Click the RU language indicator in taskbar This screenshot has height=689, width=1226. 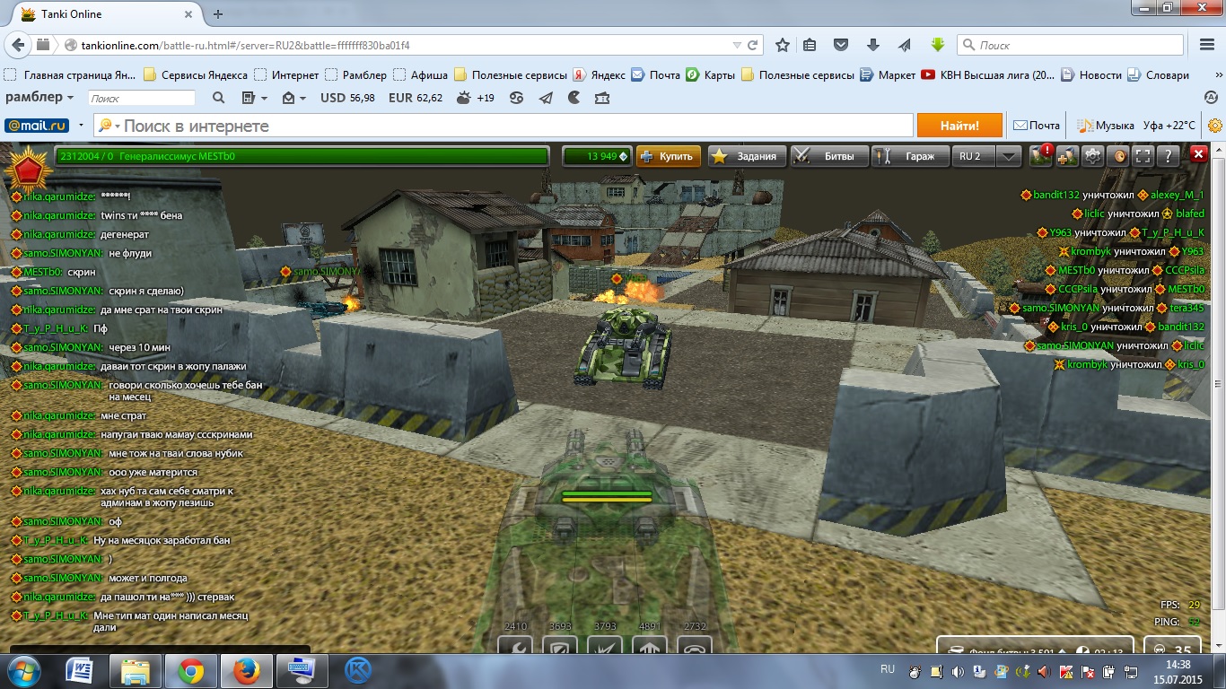click(888, 669)
